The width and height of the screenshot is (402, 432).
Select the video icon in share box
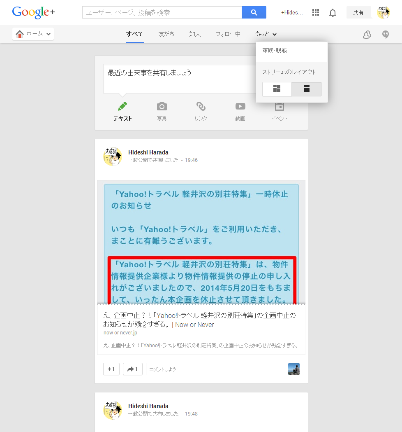pyautogui.click(x=240, y=107)
